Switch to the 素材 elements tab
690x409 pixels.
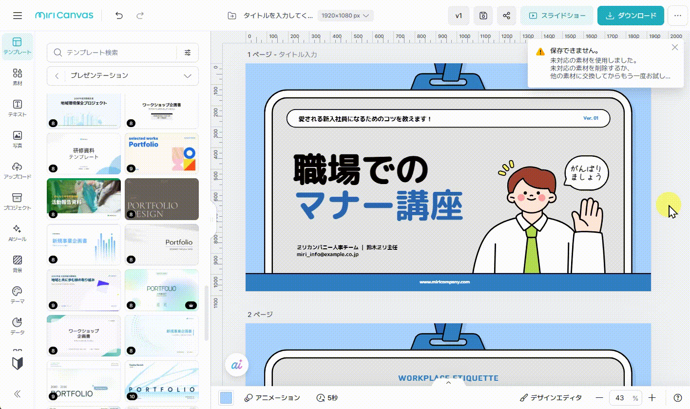pyautogui.click(x=17, y=77)
